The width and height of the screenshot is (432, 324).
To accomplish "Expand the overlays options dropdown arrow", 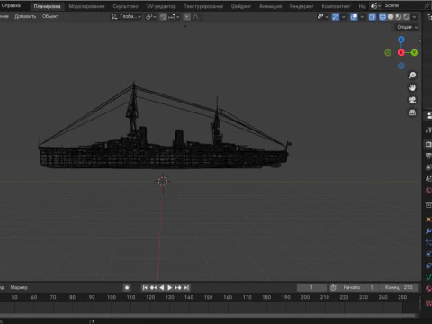I will (362, 17).
